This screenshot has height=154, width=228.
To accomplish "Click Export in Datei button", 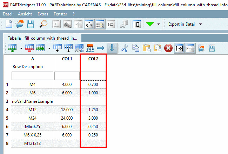I will [181, 24].
